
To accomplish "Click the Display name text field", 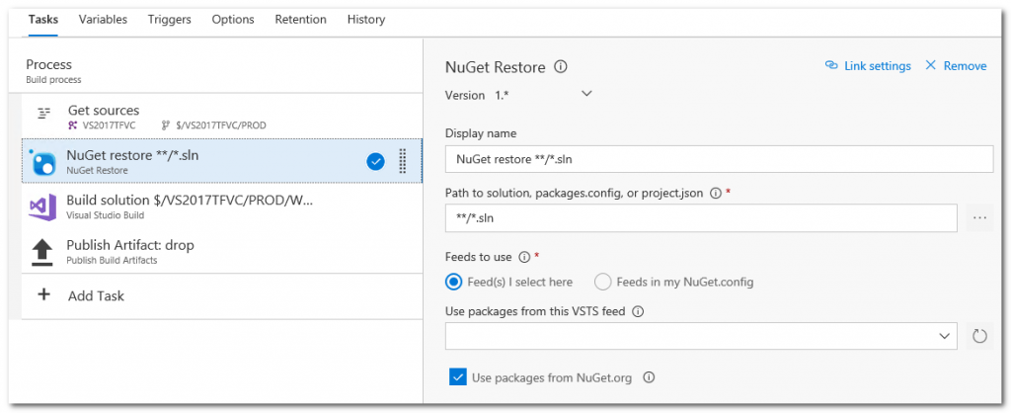I will click(719, 159).
